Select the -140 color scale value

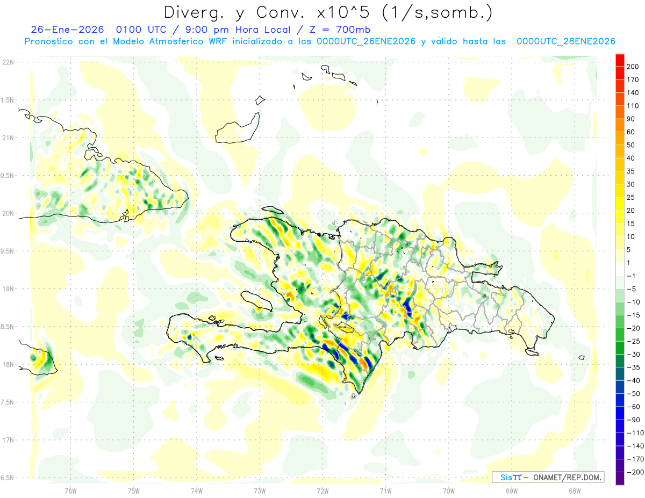[x=636, y=446]
